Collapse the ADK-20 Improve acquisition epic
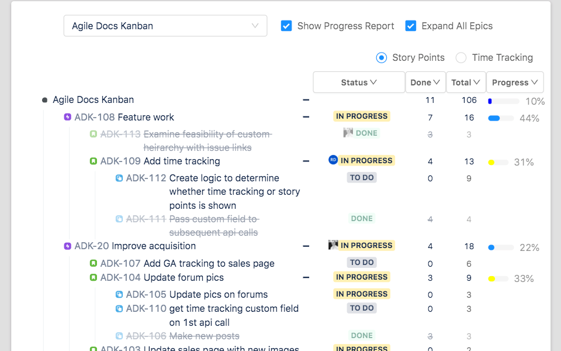The image size is (561, 351). pyautogui.click(x=306, y=246)
